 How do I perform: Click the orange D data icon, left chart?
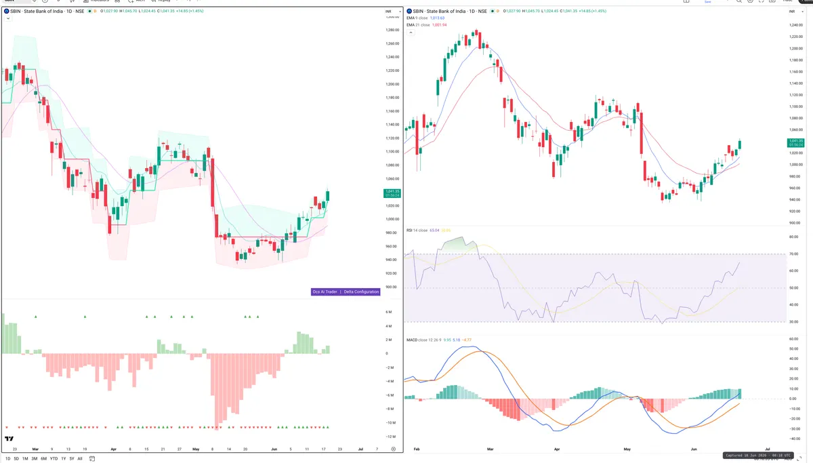click(95, 12)
